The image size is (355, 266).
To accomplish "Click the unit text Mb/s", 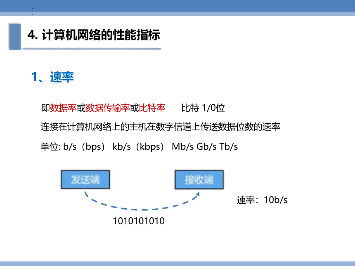I will 183,147.
